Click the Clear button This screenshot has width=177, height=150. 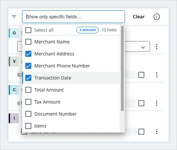pos(139,17)
